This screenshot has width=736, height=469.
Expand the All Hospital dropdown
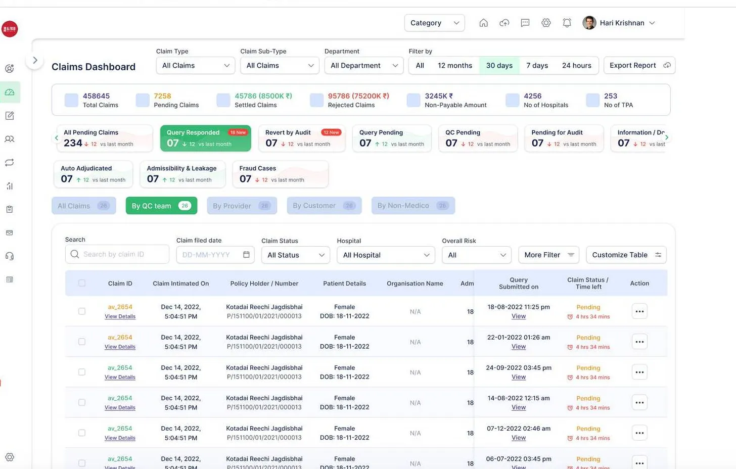coord(386,255)
